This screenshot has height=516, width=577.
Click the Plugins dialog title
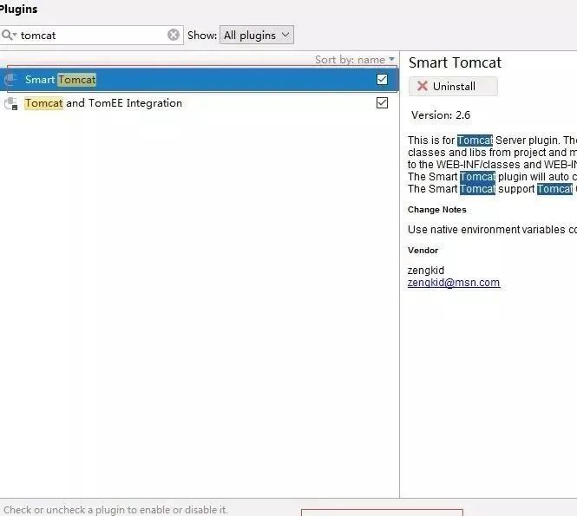click(18, 9)
